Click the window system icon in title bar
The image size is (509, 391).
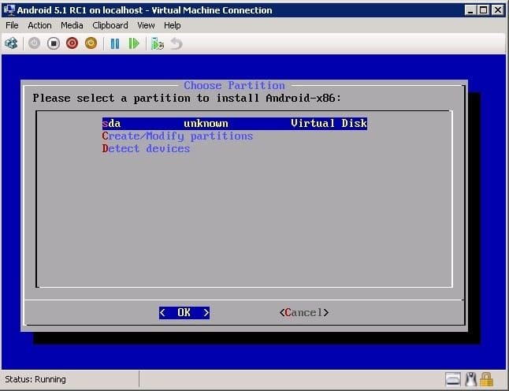pyautogui.click(x=9, y=9)
